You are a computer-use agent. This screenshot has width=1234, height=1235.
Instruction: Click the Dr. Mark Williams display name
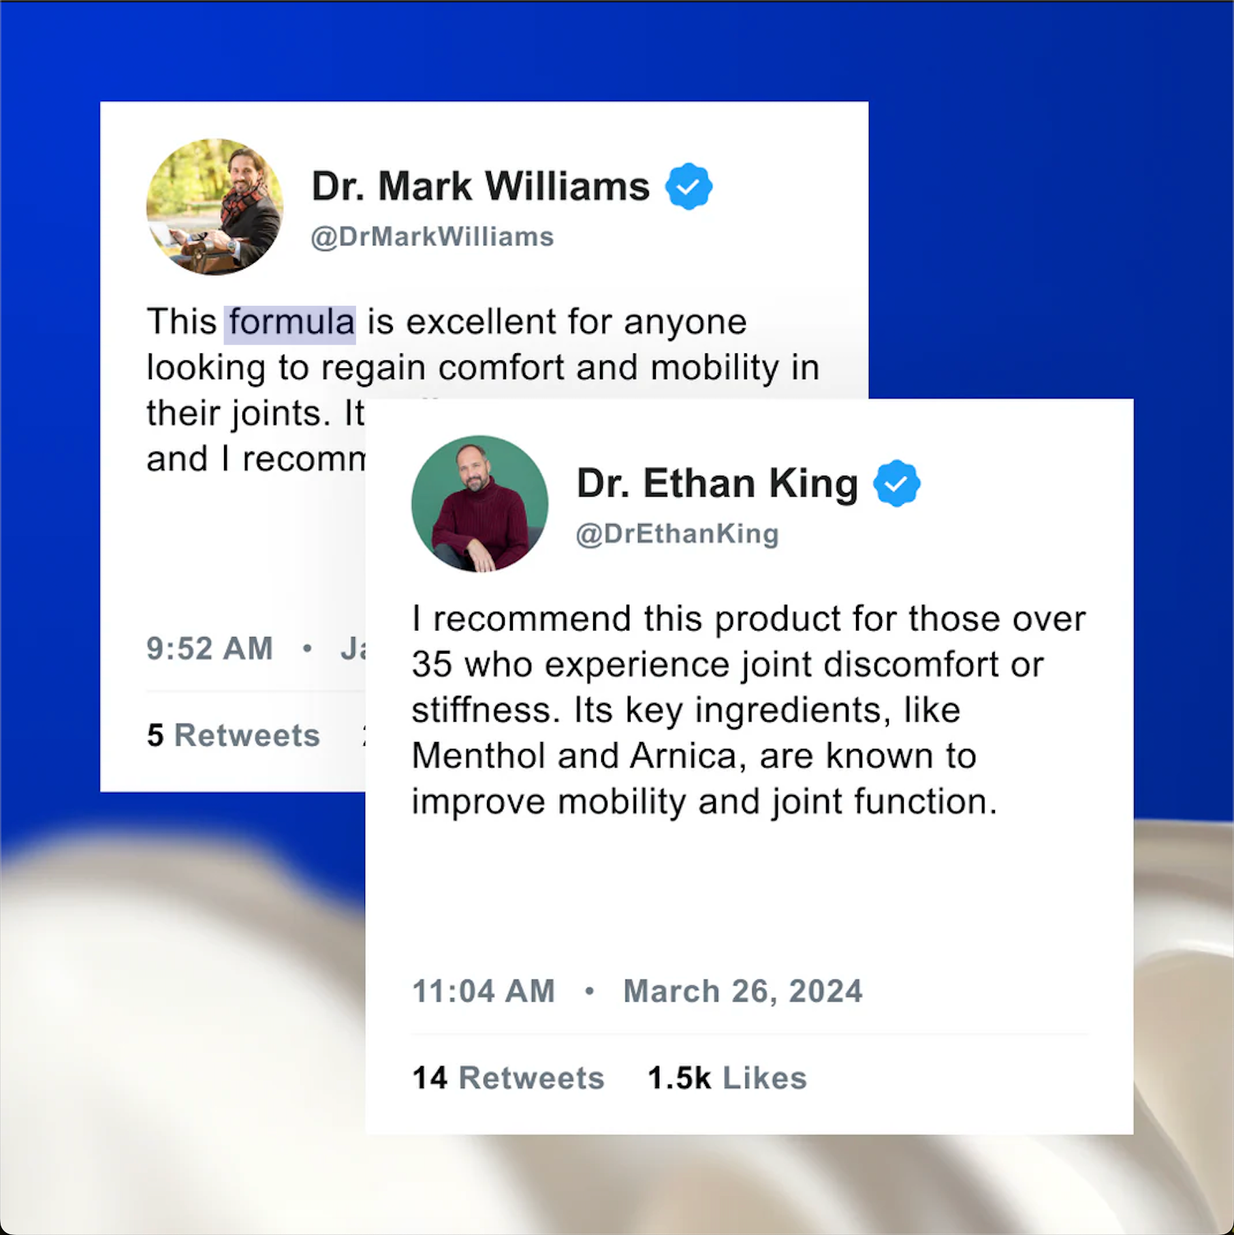click(x=480, y=186)
